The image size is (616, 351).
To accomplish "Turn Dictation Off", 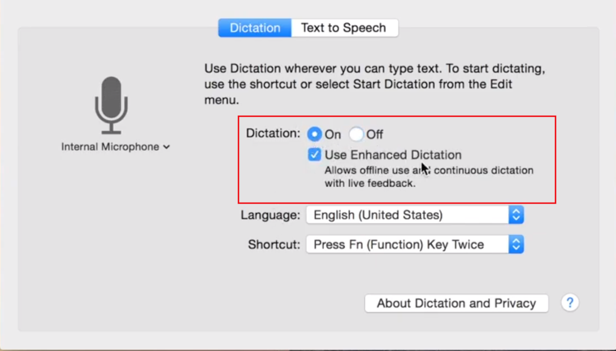I will (x=357, y=134).
